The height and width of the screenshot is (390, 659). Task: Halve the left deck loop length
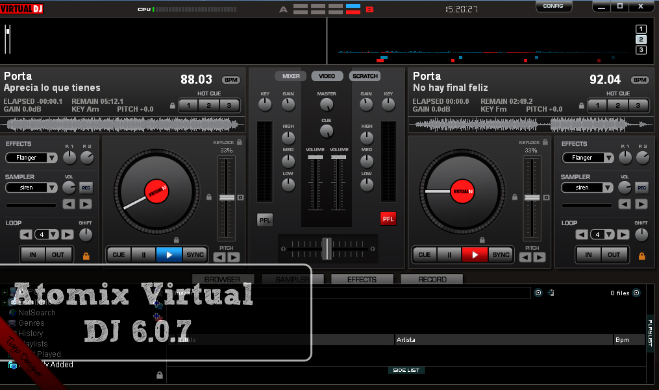tap(26, 234)
